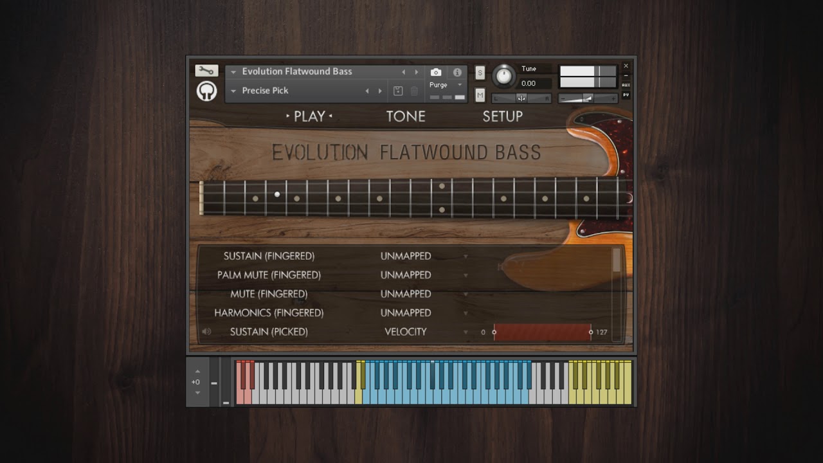Switch to the PLAY tab
The image size is (823, 463).
pyautogui.click(x=309, y=116)
